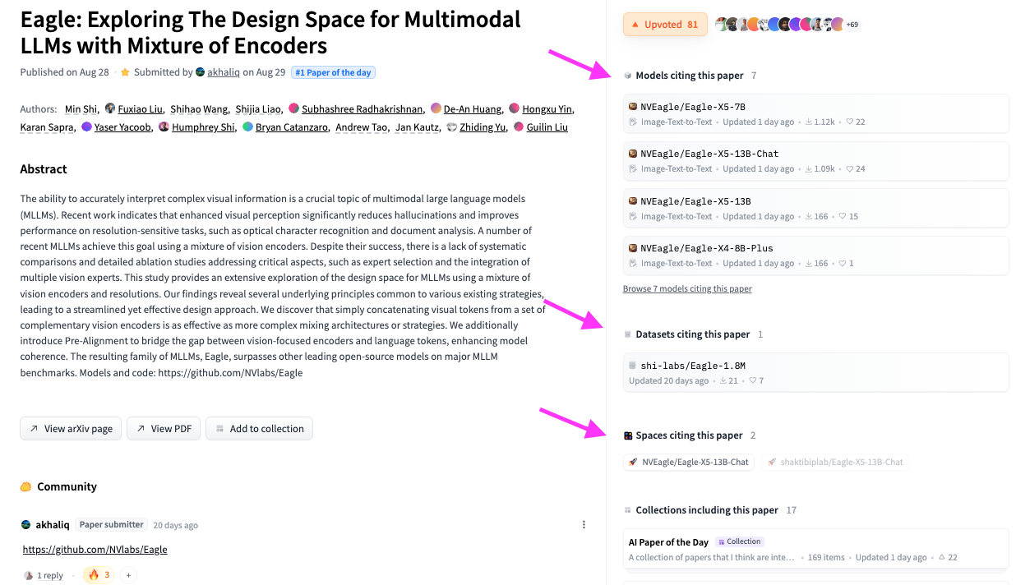
Task: Click the #1 Paper of the day badge
Action: coord(334,72)
